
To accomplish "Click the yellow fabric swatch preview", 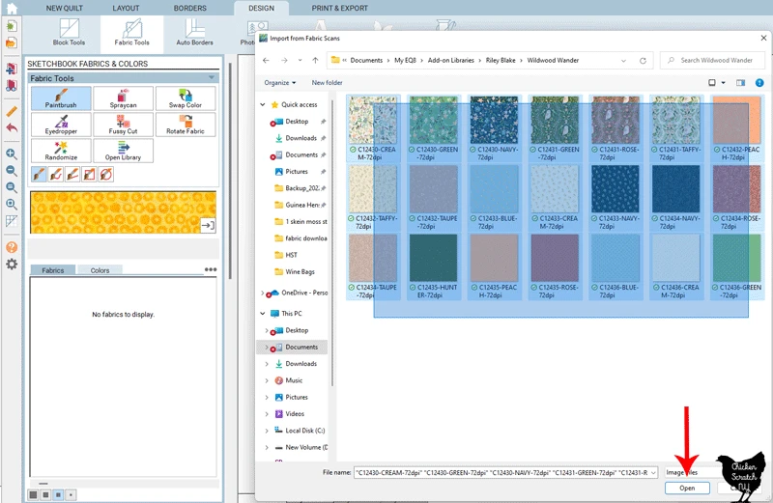I will point(124,212).
